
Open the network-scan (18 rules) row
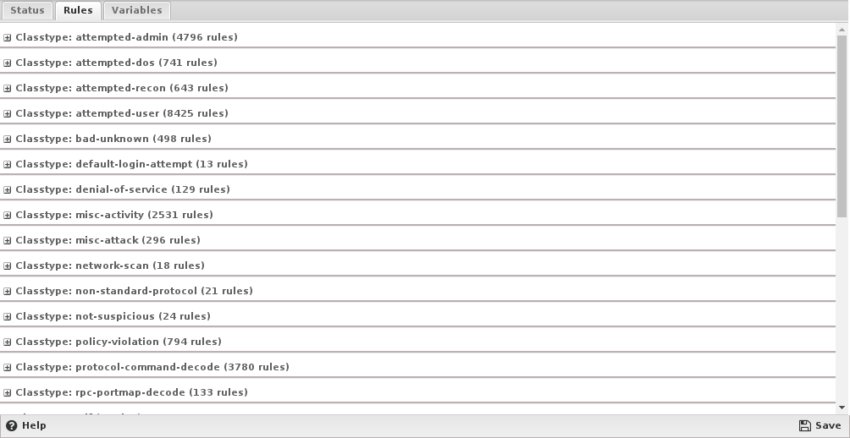coord(417,266)
